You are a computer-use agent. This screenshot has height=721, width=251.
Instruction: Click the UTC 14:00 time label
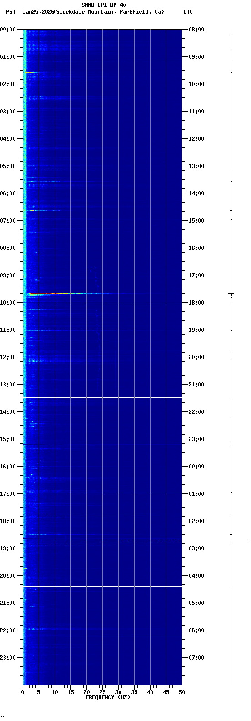pos(196,193)
